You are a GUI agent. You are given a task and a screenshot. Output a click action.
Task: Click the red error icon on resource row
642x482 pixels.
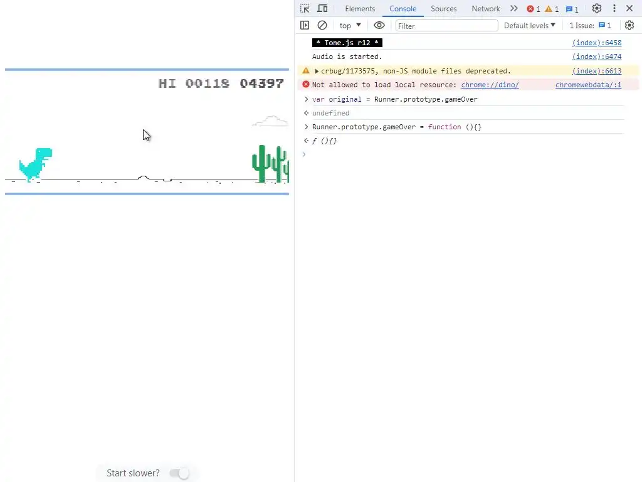tap(306, 85)
